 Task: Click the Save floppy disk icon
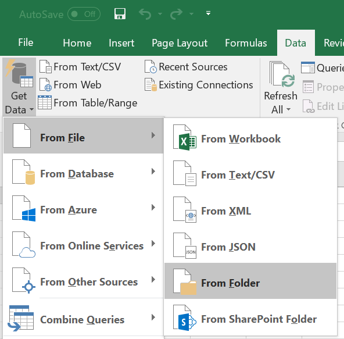coord(120,14)
